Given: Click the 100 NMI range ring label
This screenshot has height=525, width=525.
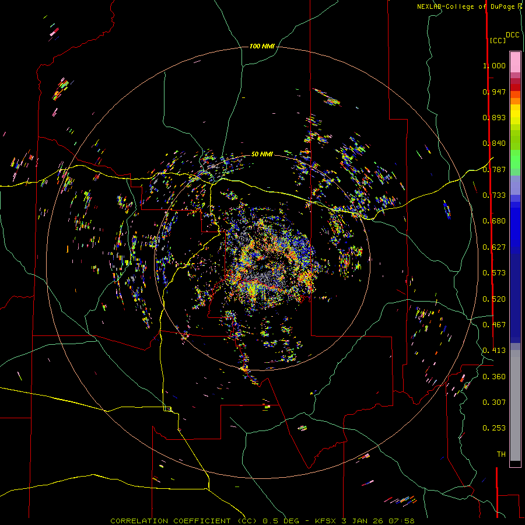Looking at the screenshot, I should click(x=262, y=46).
